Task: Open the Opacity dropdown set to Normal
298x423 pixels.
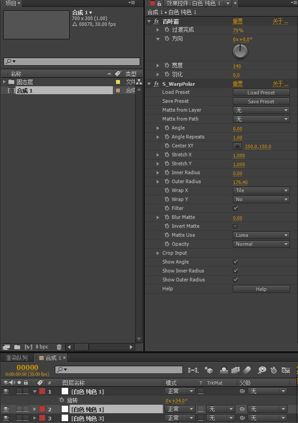Action: 261,244
